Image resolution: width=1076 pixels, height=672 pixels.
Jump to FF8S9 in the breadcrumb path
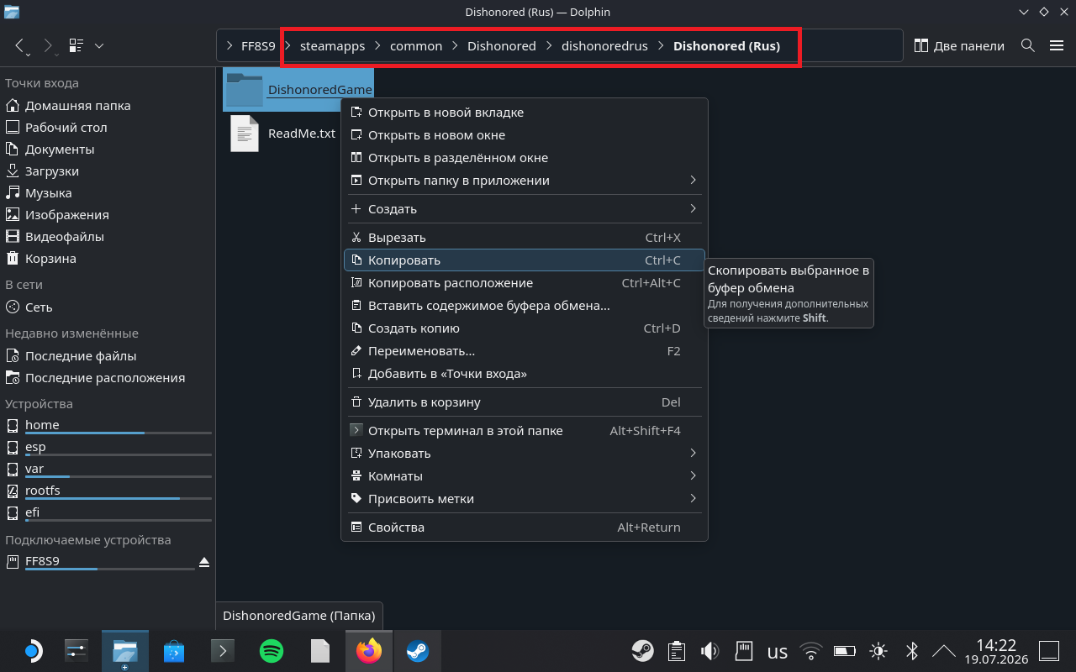[258, 46]
